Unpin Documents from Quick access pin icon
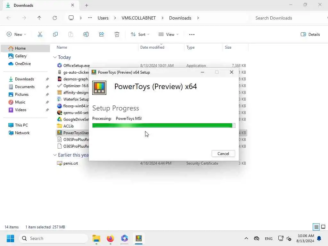328x246 pixels. (47, 87)
